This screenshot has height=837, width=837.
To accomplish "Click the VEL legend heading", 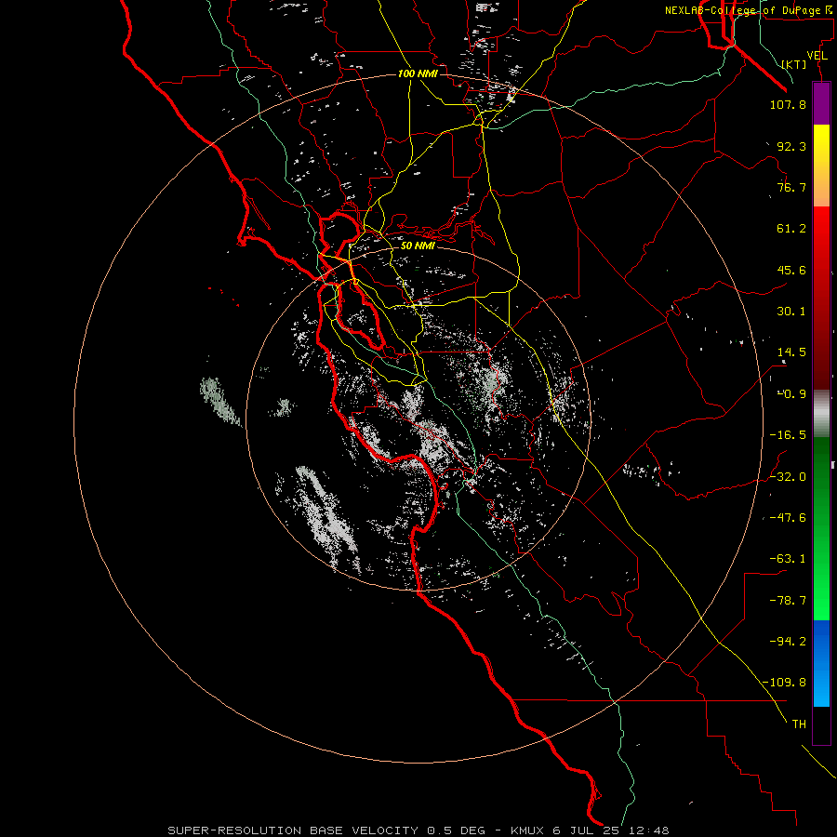I will [x=817, y=56].
